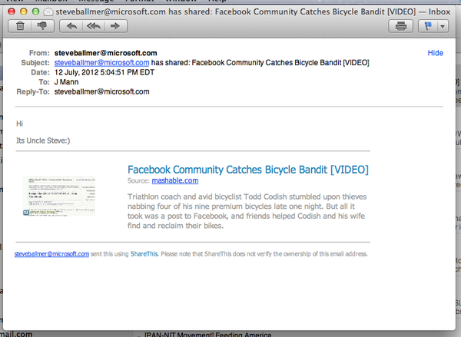Click recipient name J Mann
Screen dimensions: 461x337
[66, 82]
